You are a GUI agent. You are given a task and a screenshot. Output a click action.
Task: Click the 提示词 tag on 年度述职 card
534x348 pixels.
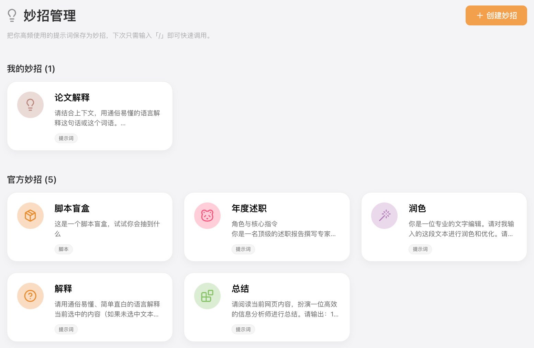tap(243, 249)
